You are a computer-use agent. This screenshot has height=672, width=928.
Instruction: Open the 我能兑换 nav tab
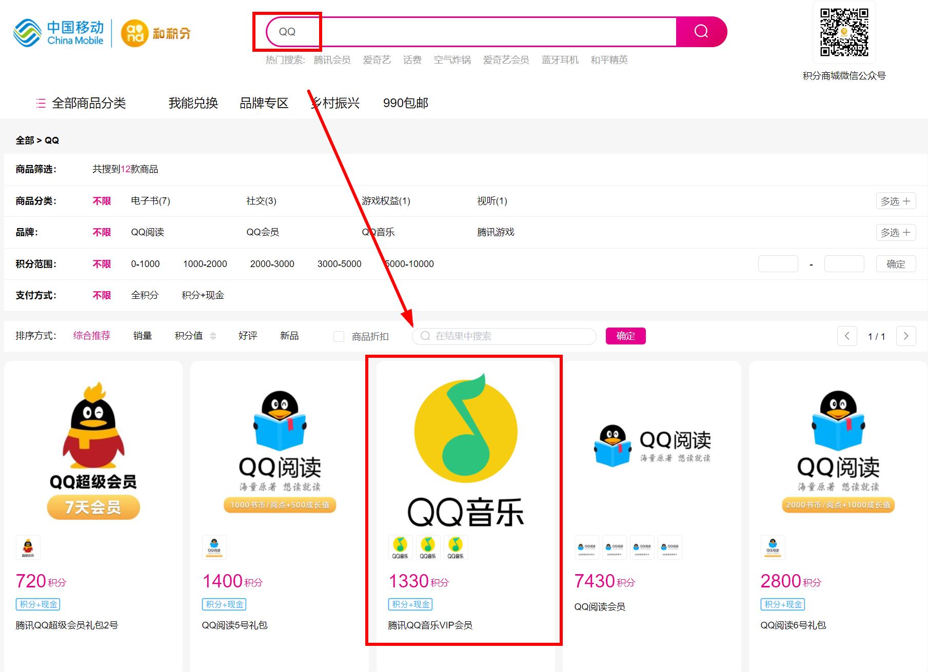tap(193, 103)
